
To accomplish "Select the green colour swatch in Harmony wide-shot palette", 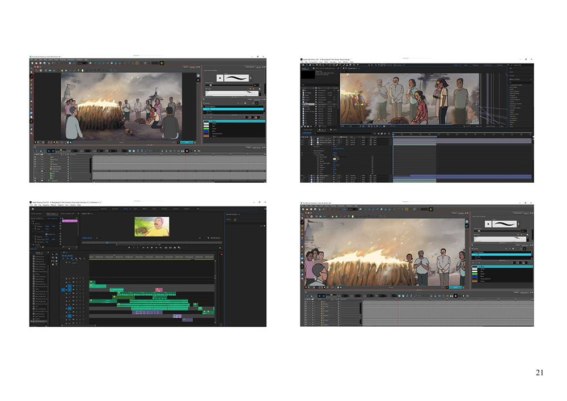I will [x=206, y=128].
